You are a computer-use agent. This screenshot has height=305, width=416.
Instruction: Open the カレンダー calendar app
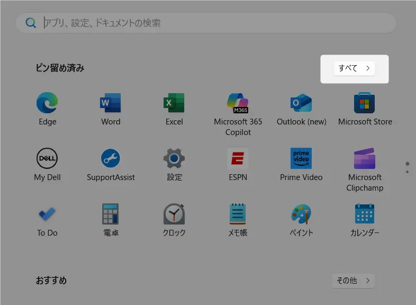point(365,220)
